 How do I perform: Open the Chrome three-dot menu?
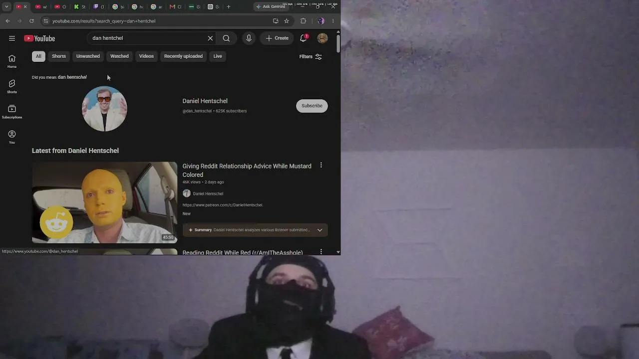pyautogui.click(x=333, y=21)
